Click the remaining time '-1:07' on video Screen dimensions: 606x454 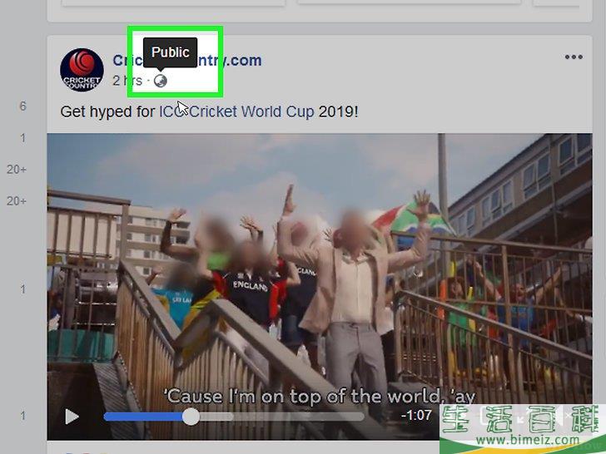(x=416, y=416)
